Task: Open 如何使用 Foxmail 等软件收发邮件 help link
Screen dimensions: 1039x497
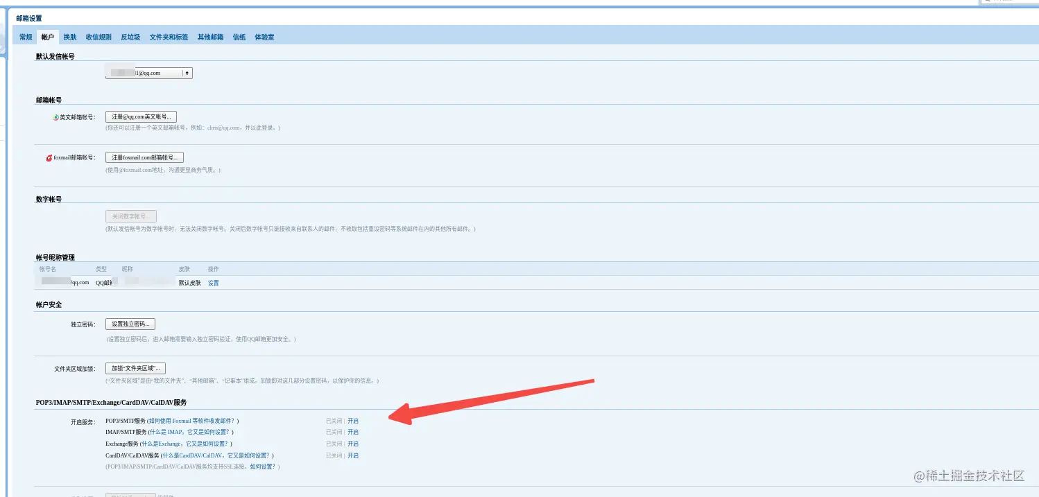Action: (191, 421)
